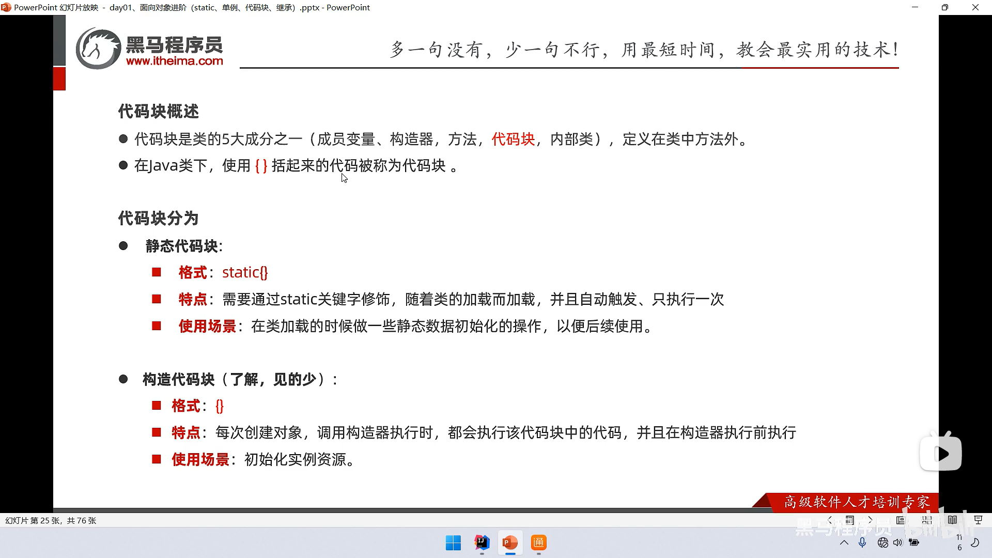
Task: Open Windows Start menu
Action: 453,542
